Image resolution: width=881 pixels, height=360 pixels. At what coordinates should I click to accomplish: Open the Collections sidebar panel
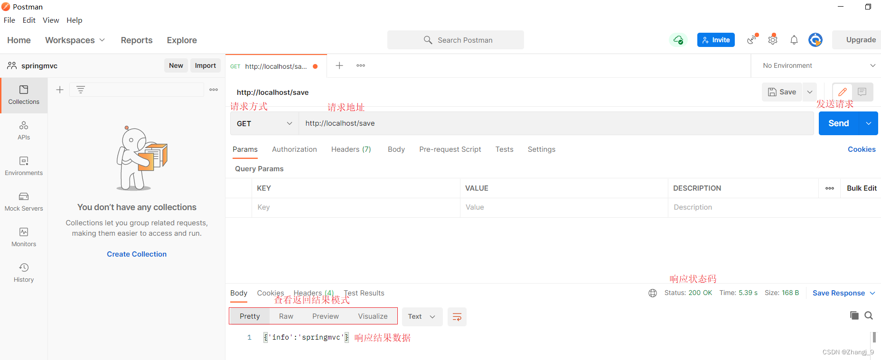pos(24,95)
